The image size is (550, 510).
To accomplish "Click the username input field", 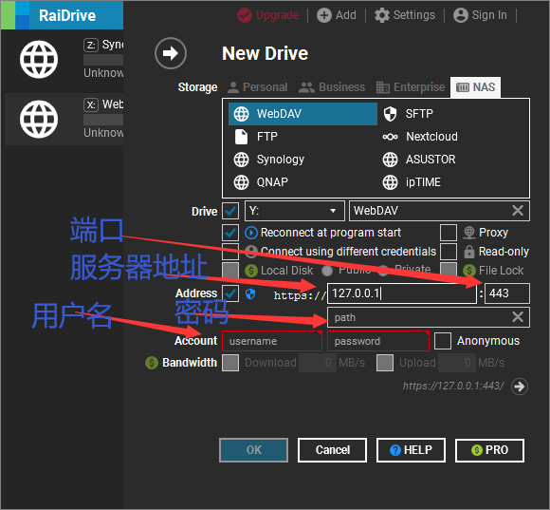I will 272,341.
